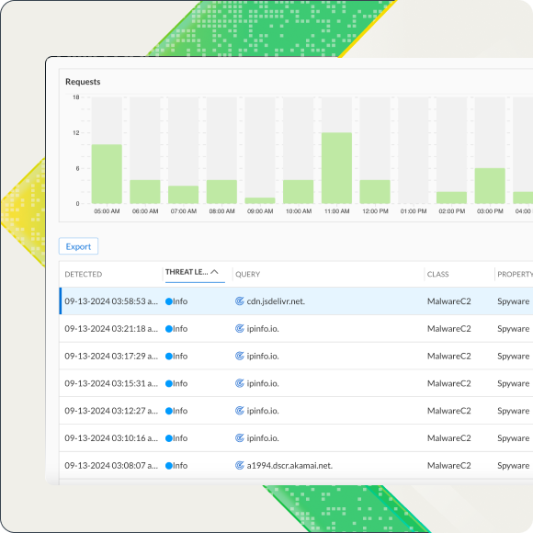Click the 02:00 PM requests bar
Image resolution: width=533 pixels, height=533 pixels.
click(x=452, y=198)
